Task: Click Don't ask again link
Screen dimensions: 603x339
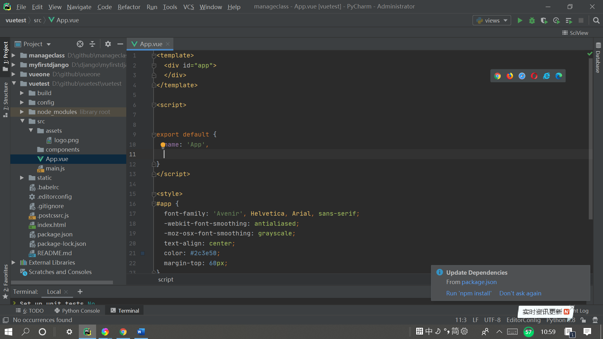Action: click(x=520, y=293)
